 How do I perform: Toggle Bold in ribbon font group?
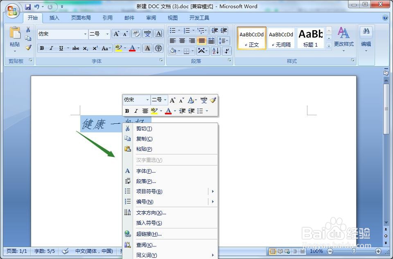coord(42,48)
